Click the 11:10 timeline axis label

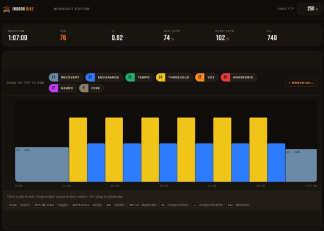(66, 186)
